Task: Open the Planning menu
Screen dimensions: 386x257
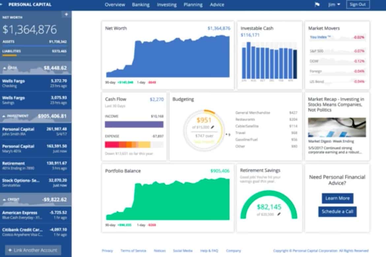Action: (x=193, y=5)
